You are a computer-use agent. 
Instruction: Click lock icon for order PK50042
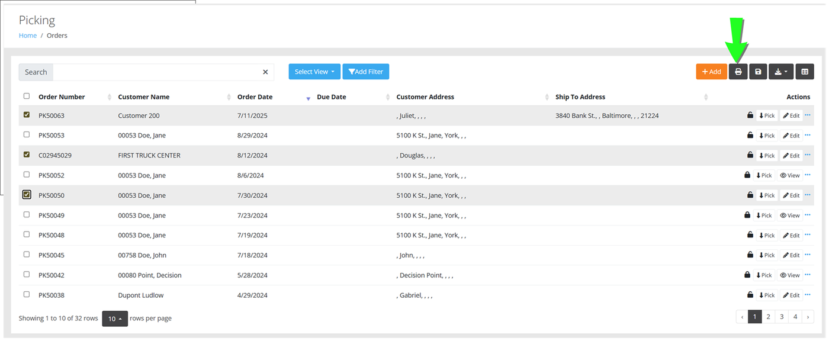tap(747, 275)
